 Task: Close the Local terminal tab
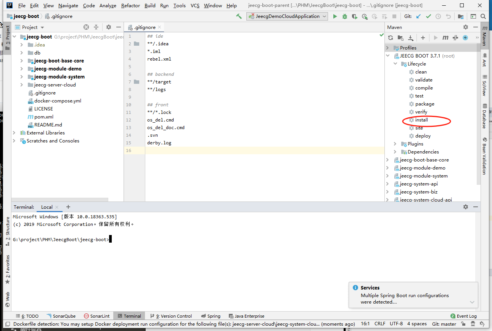click(57, 207)
